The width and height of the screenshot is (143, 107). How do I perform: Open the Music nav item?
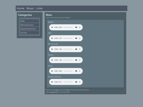pyautogui.click(x=30, y=8)
